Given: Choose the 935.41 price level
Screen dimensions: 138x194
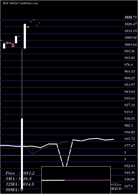Looking at the screenshot, I should pyautogui.click(x=129, y=98).
